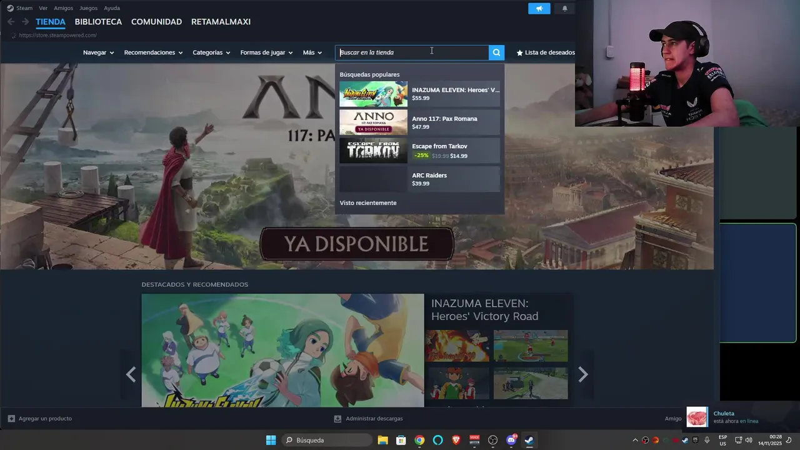Open the Juegos menu
This screenshot has height=450, width=800.
click(88, 8)
